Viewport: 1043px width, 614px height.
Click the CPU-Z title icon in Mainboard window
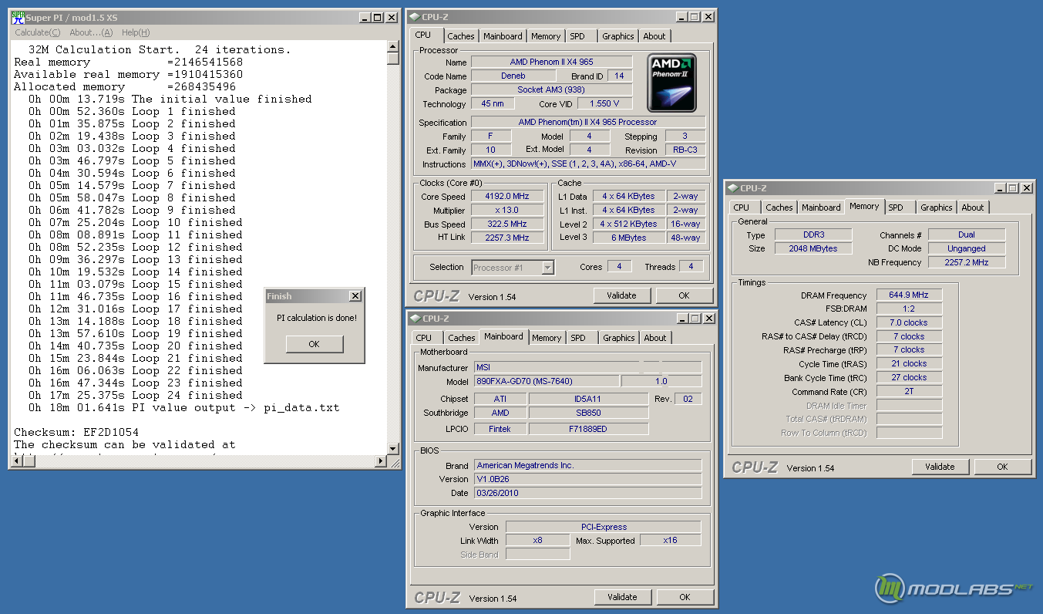coord(415,319)
